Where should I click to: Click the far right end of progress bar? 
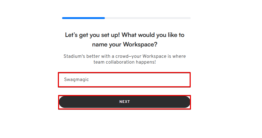[189, 18]
